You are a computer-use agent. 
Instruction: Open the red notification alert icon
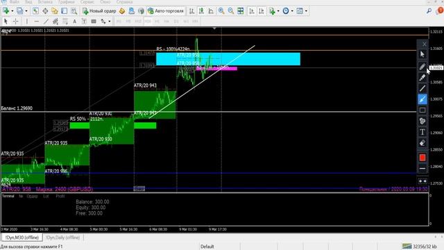[441, 11]
